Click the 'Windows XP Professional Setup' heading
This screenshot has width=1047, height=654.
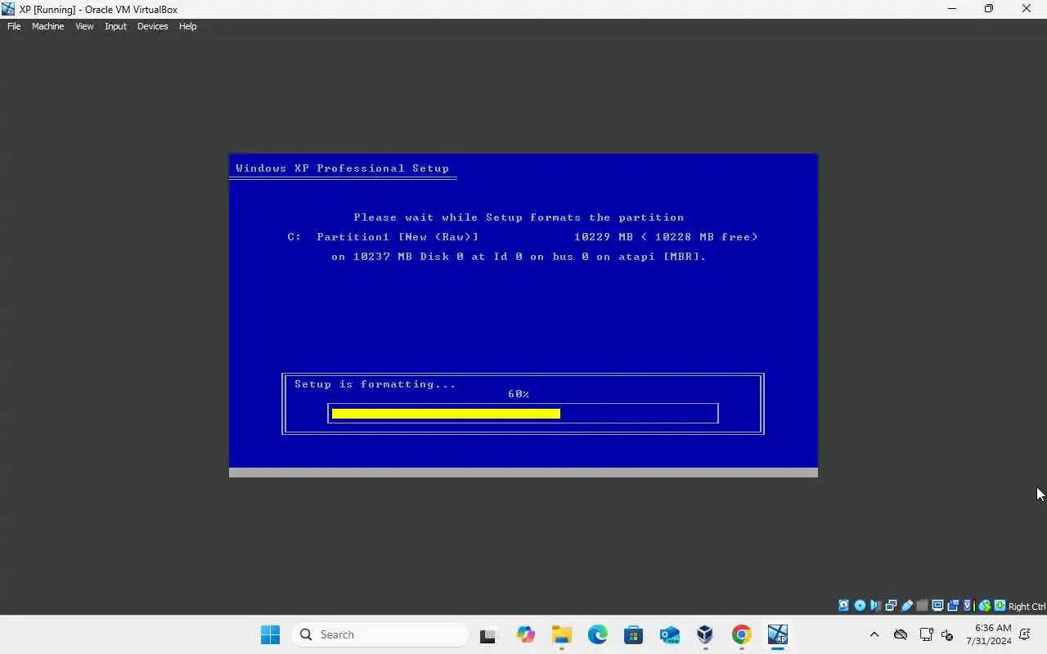(x=343, y=168)
